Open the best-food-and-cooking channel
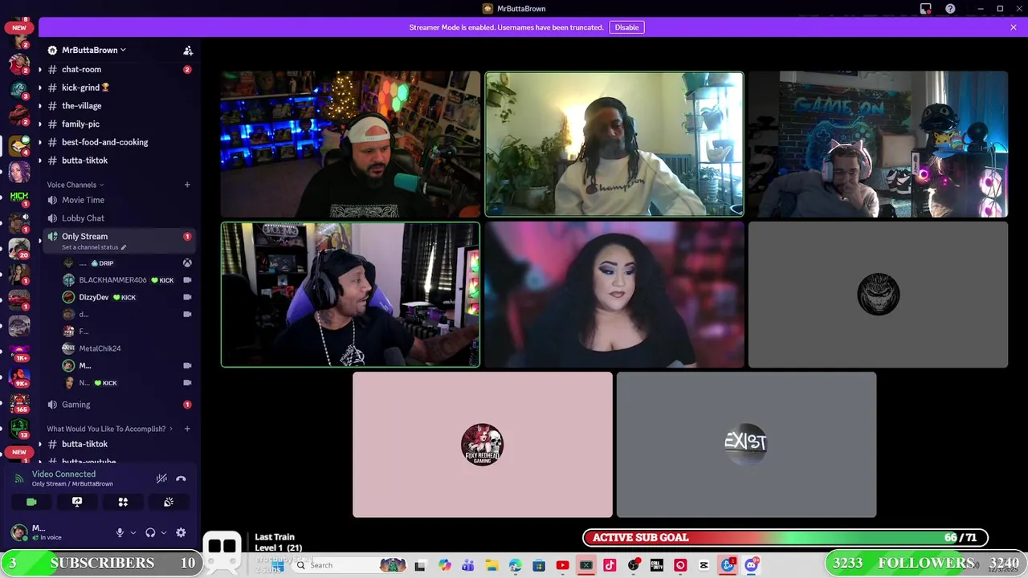The height and width of the screenshot is (578, 1028). [119, 142]
